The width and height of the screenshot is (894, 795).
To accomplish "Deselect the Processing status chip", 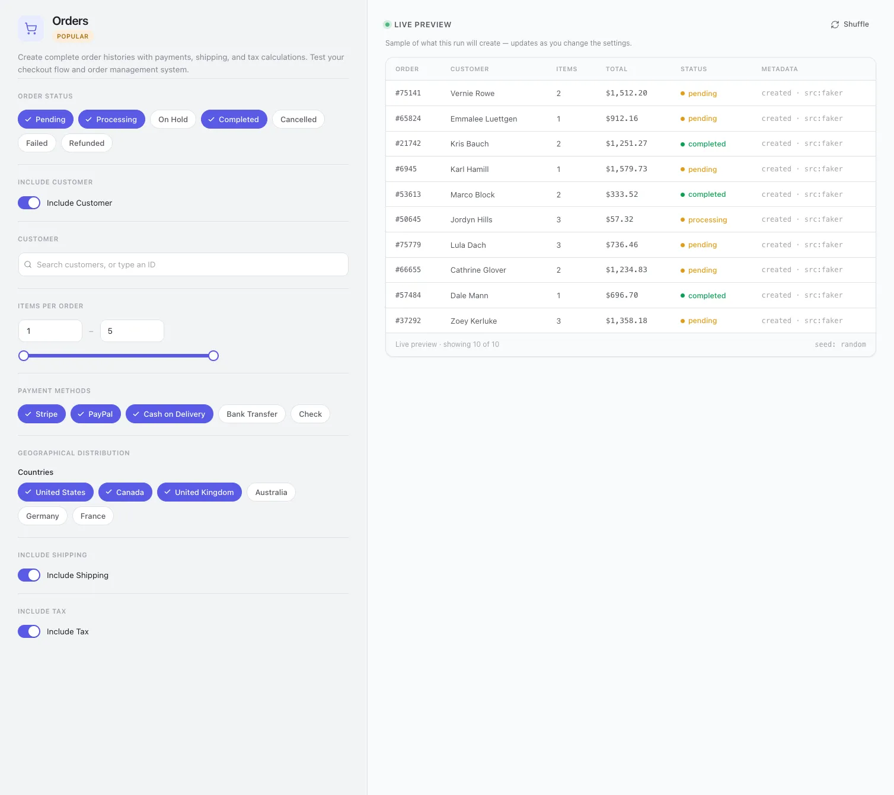I will click(111, 119).
